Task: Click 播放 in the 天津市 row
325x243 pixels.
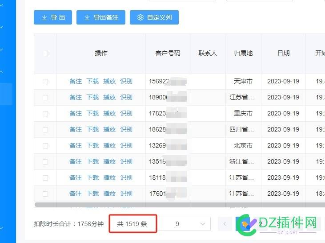Action: coord(109,81)
